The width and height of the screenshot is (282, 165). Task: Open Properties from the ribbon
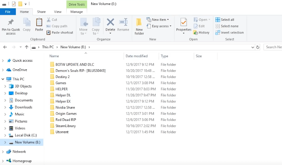tap(184, 23)
